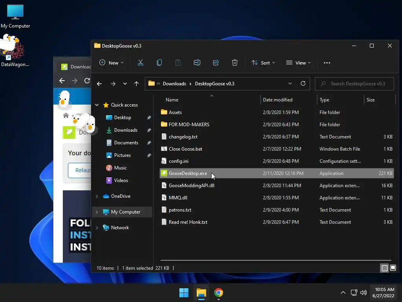
Task: Expand the My Computer tree node
Action: tap(97, 212)
